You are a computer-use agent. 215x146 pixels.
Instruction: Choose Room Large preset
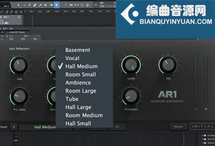(84, 91)
